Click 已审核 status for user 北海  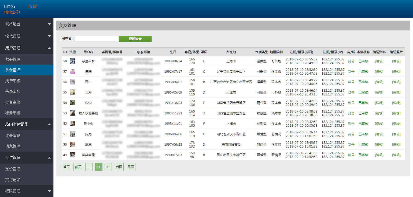363,92
